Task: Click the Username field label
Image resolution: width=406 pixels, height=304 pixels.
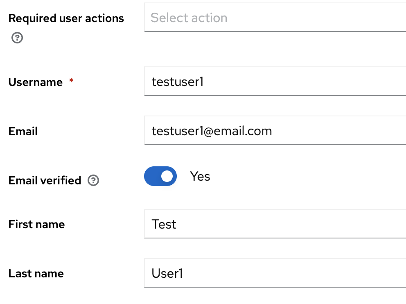Action: click(x=36, y=82)
